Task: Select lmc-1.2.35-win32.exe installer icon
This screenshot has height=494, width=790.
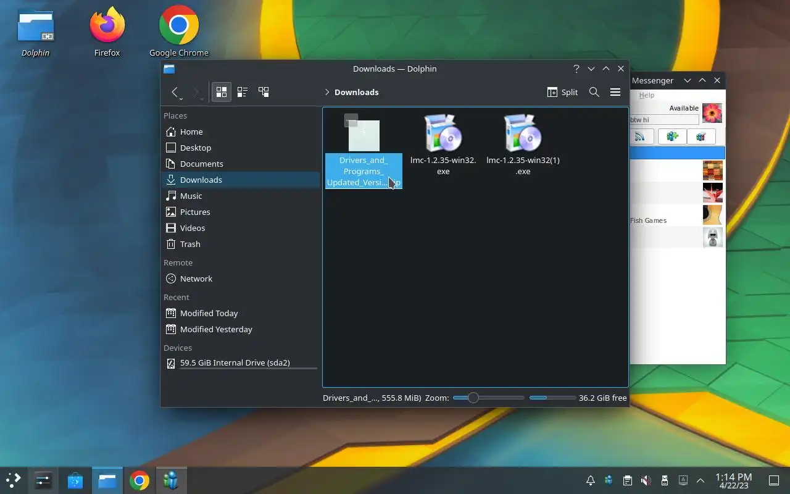Action: point(443,133)
